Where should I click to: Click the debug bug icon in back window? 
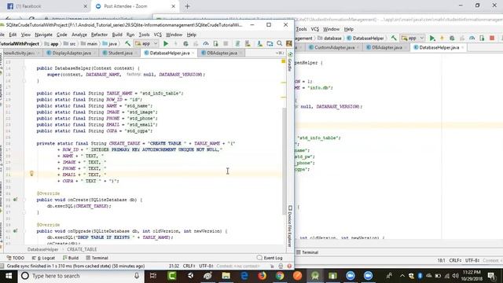click(452, 39)
